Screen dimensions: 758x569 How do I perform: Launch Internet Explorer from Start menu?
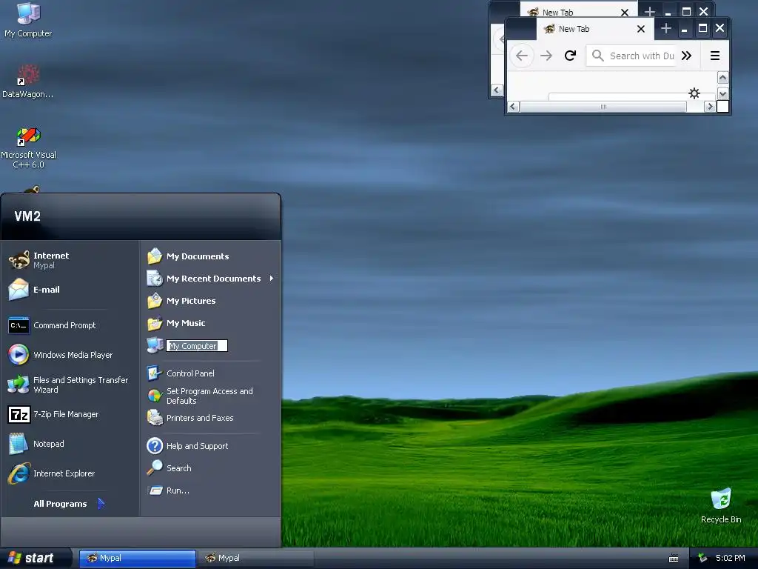pyautogui.click(x=51, y=473)
